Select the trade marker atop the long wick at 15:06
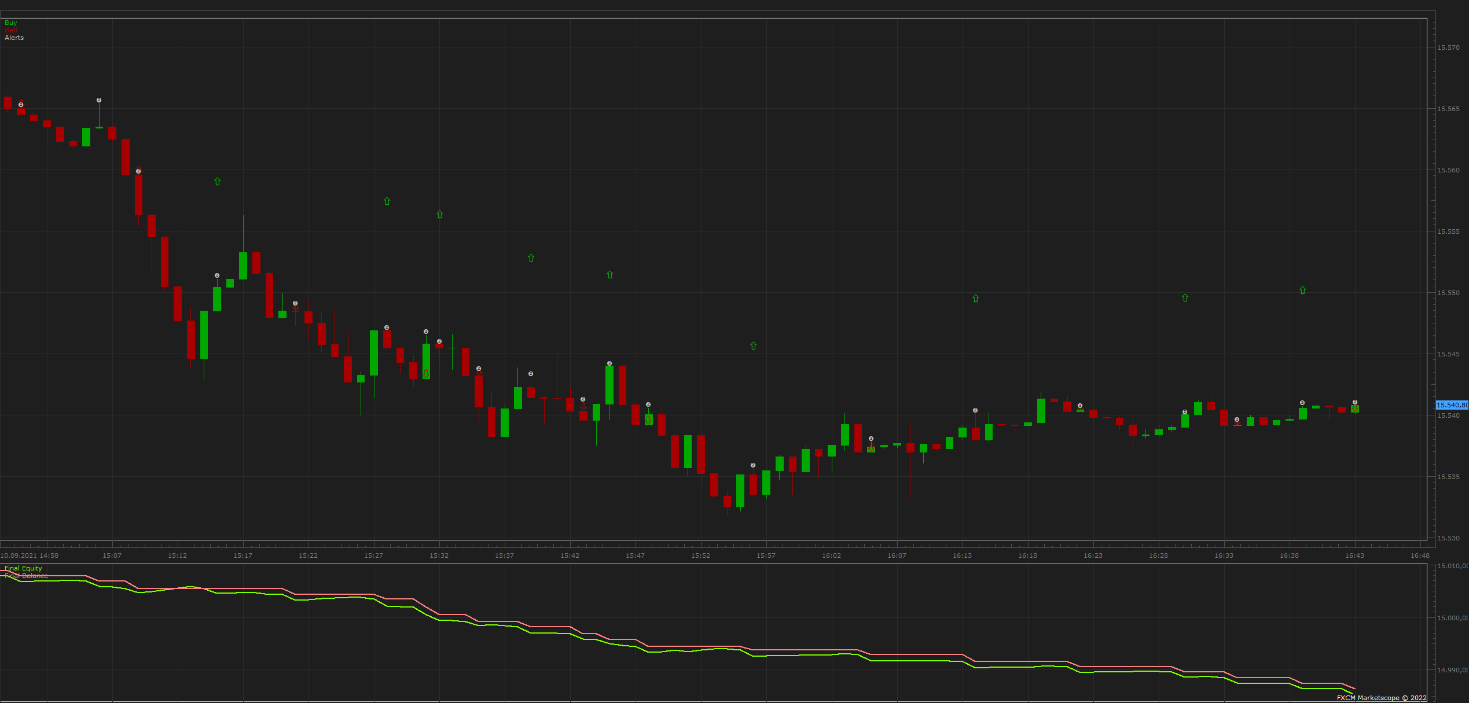This screenshot has width=1469, height=703. point(99,100)
